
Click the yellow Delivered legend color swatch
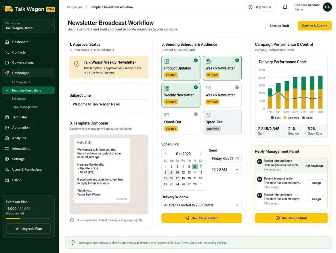285,118
